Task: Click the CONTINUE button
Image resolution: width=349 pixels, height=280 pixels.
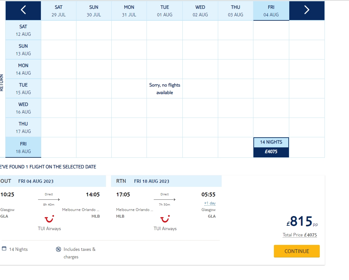Action: point(297,251)
